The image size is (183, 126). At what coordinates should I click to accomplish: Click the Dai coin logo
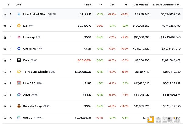[x=19, y=26]
